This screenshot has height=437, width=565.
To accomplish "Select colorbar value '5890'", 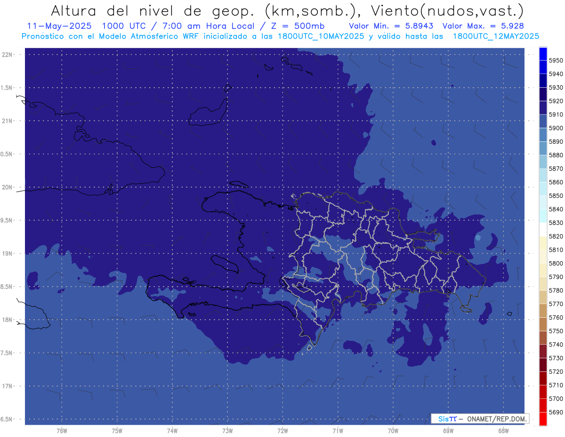I will (556, 141).
